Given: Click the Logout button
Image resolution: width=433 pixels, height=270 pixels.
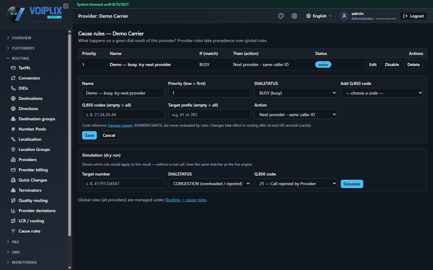Looking at the screenshot, I should pyautogui.click(x=413, y=16).
